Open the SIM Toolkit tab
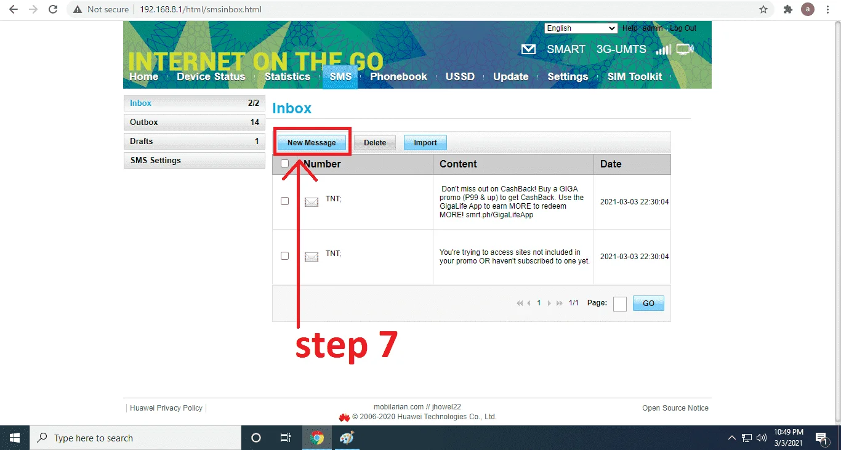 [x=635, y=76]
